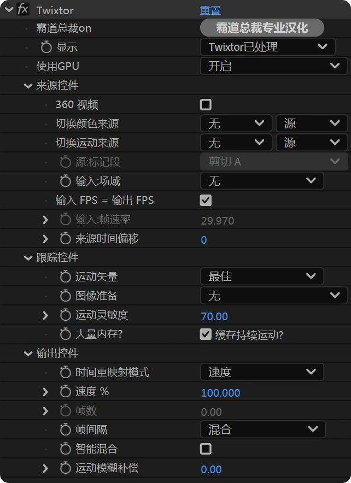Click the 运动灵敏度 value 70.00
This screenshot has height=483, width=351.
(214, 316)
